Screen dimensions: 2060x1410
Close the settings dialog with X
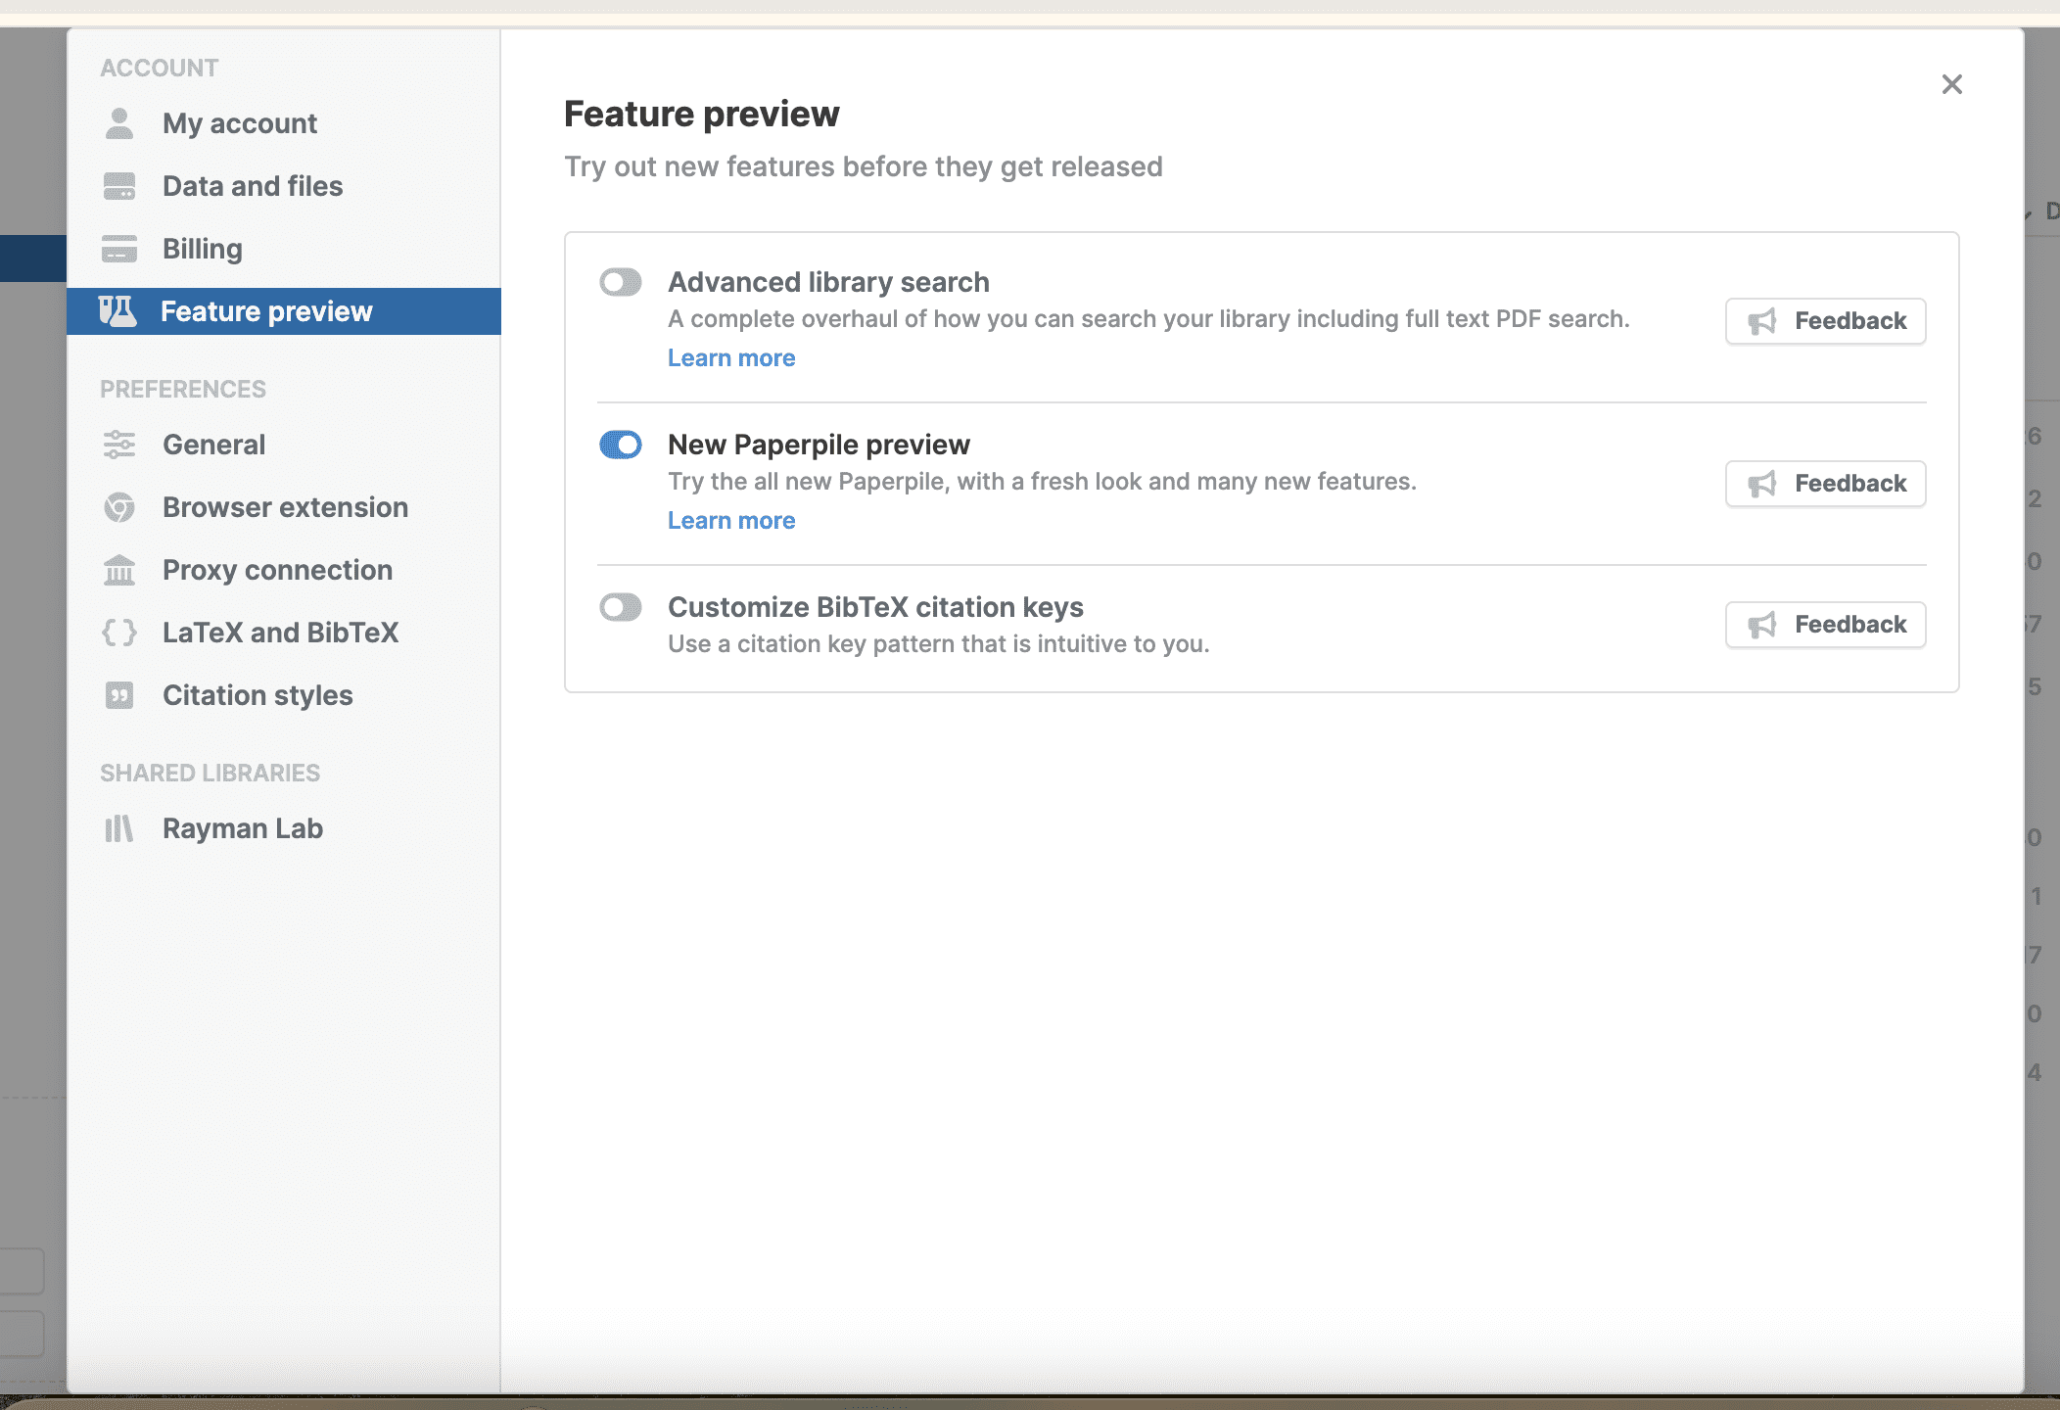coord(1951,84)
